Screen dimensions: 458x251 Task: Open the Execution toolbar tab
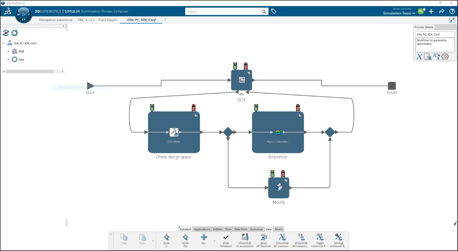[256, 229]
